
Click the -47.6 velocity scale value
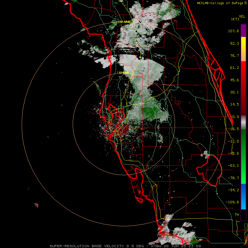pyautogui.click(x=233, y=153)
